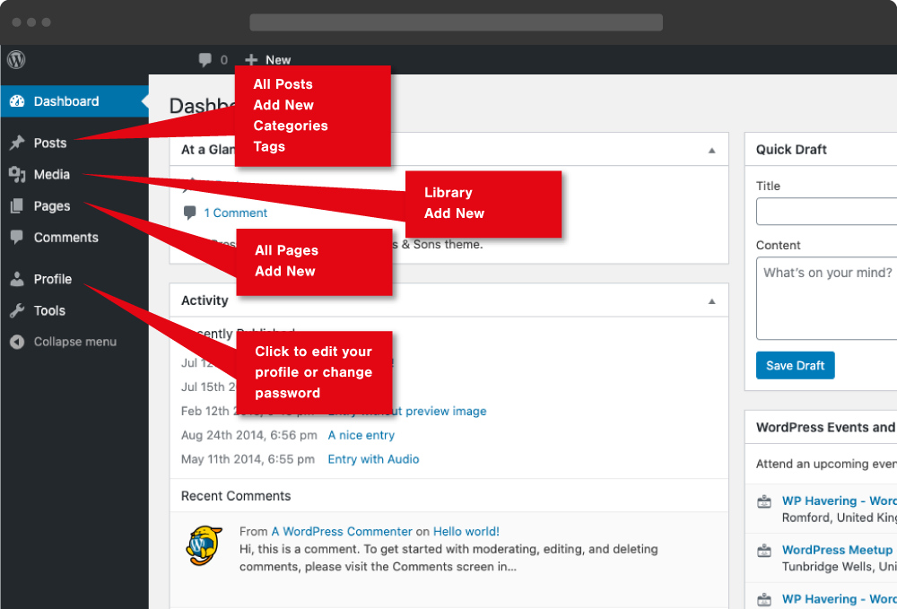
Task: Open the Entry with Audio post link
Action: tap(373, 459)
